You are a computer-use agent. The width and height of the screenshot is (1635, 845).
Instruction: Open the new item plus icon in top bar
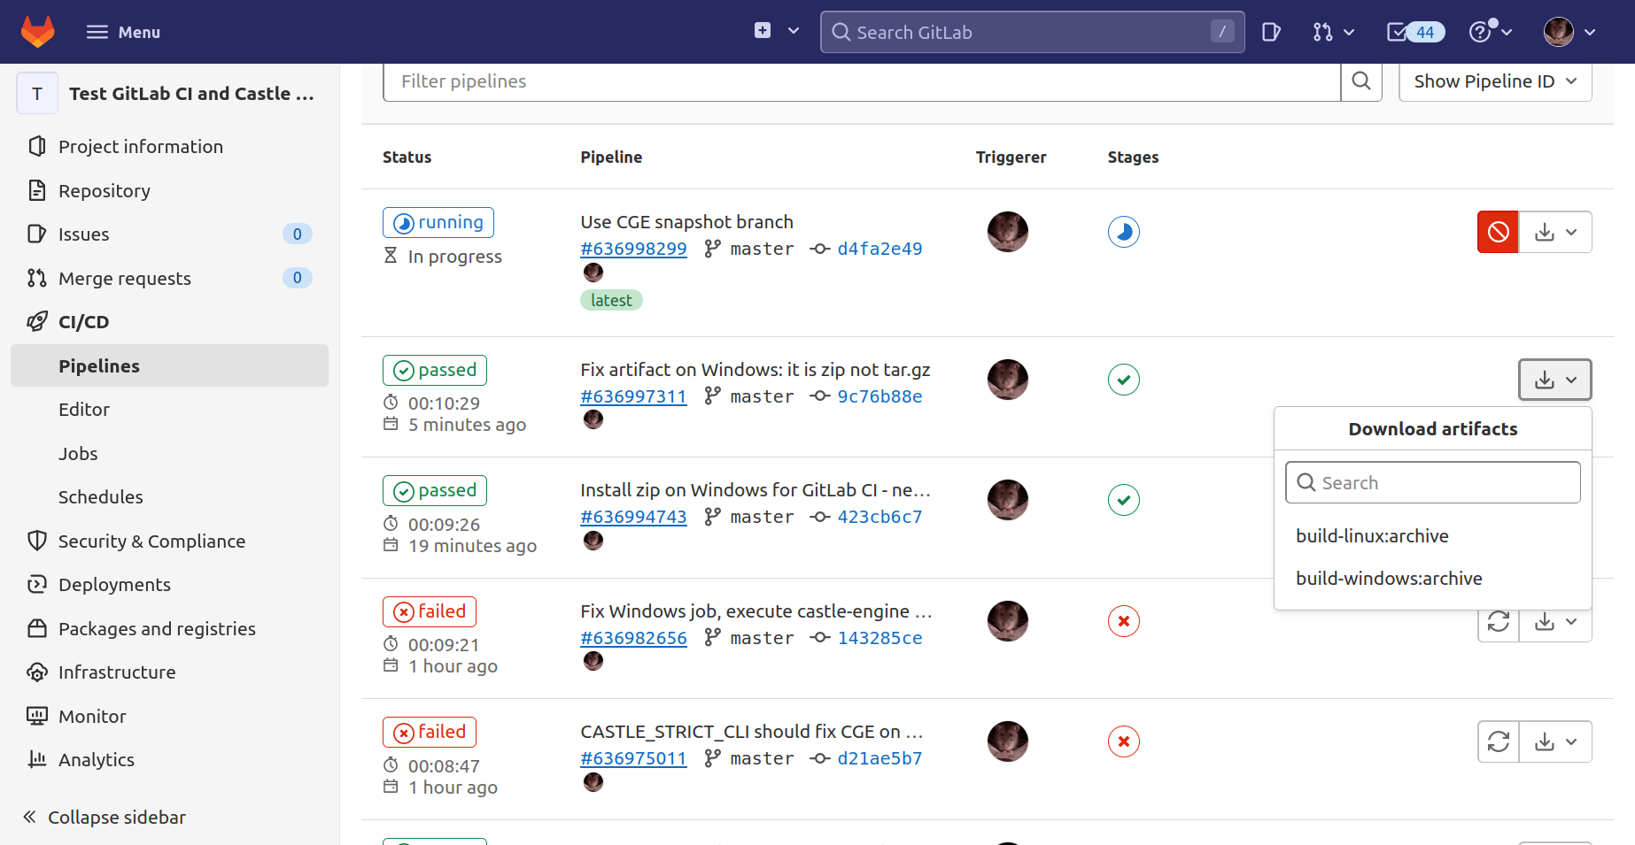762,30
